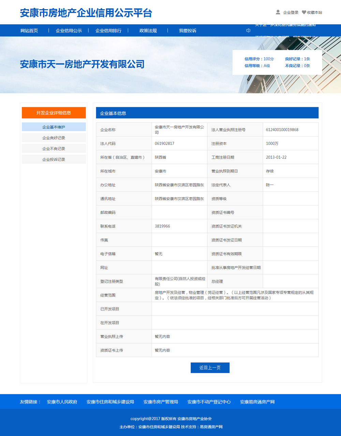
Task: Click the user icon beside 企业登录
Action: point(278,12)
